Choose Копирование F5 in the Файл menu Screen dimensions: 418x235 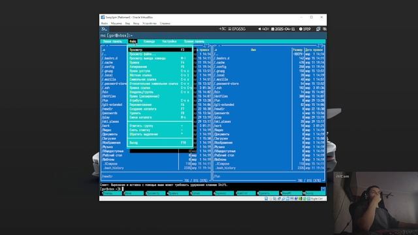click(x=160, y=67)
